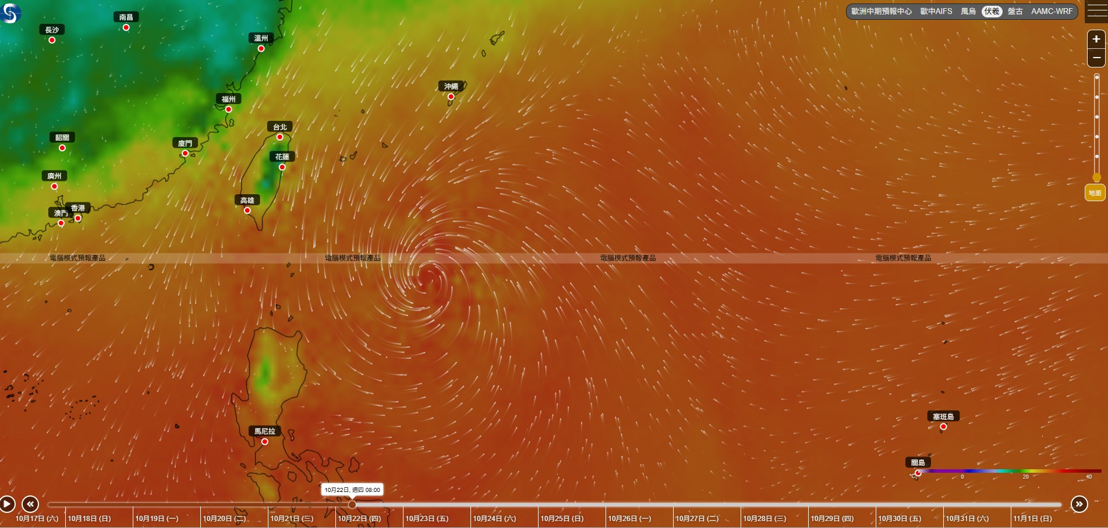This screenshot has width=1108, height=528.
Task: Click the 廣州 city marker
Action: 54,186
